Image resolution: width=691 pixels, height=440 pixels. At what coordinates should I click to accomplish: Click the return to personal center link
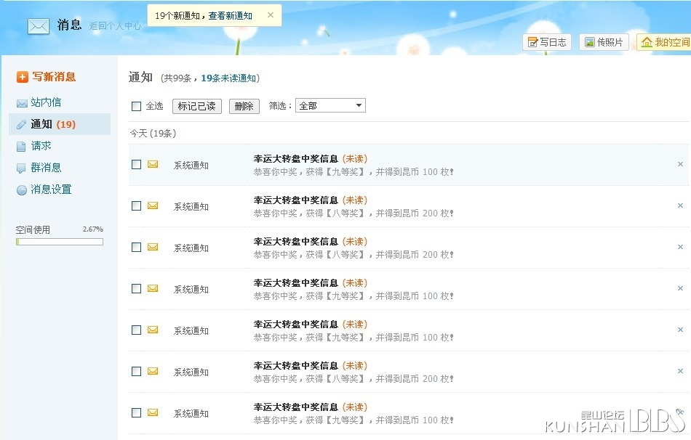tap(115, 26)
